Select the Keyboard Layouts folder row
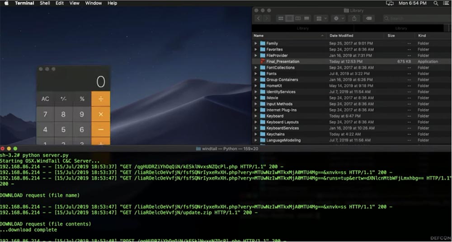The width and height of the screenshot is (452, 242). [x=351, y=122]
